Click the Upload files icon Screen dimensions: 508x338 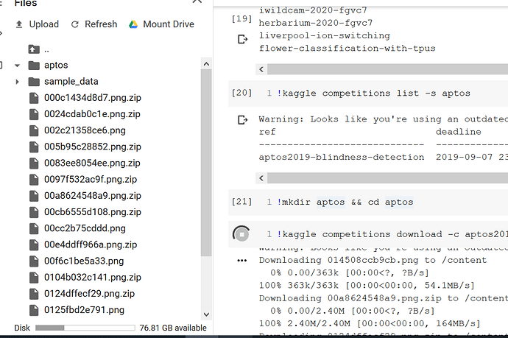[x=19, y=24]
